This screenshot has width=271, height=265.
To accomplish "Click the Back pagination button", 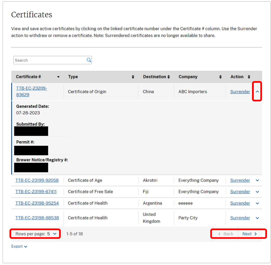I will tap(225, 234).
